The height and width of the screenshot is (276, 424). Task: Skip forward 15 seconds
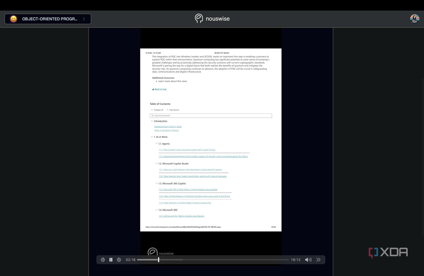pyautogui.click(x=119, y=260)
